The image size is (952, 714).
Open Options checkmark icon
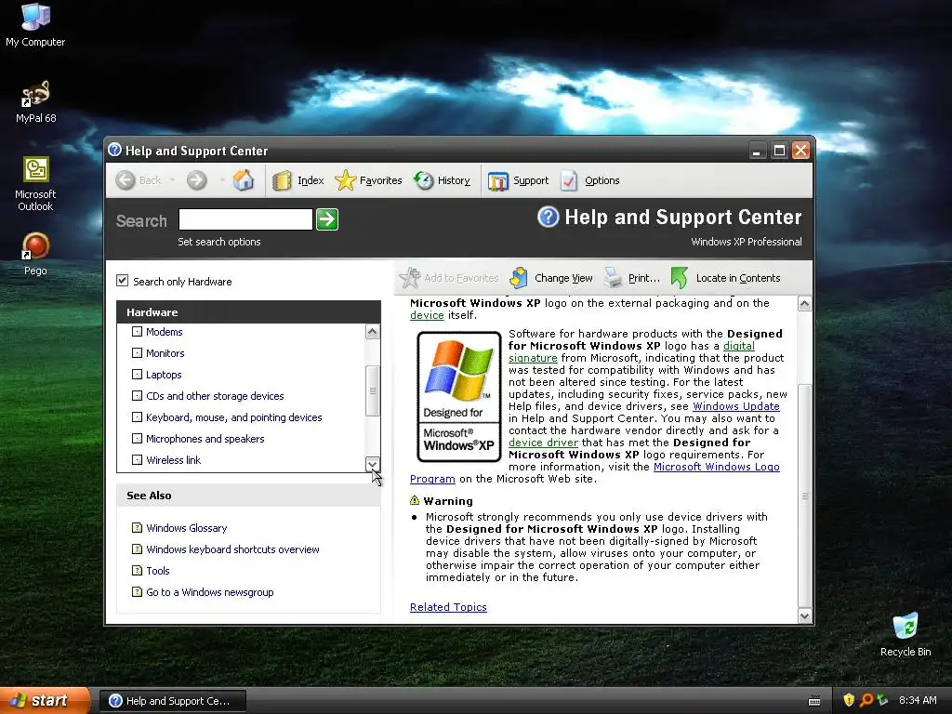pyautogui.click(x=570, y=180)
